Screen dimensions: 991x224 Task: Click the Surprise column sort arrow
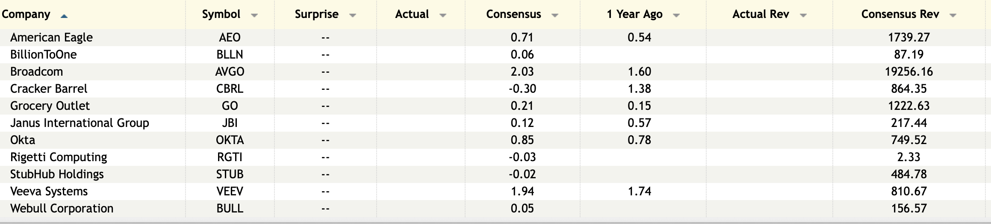[353, 16]
